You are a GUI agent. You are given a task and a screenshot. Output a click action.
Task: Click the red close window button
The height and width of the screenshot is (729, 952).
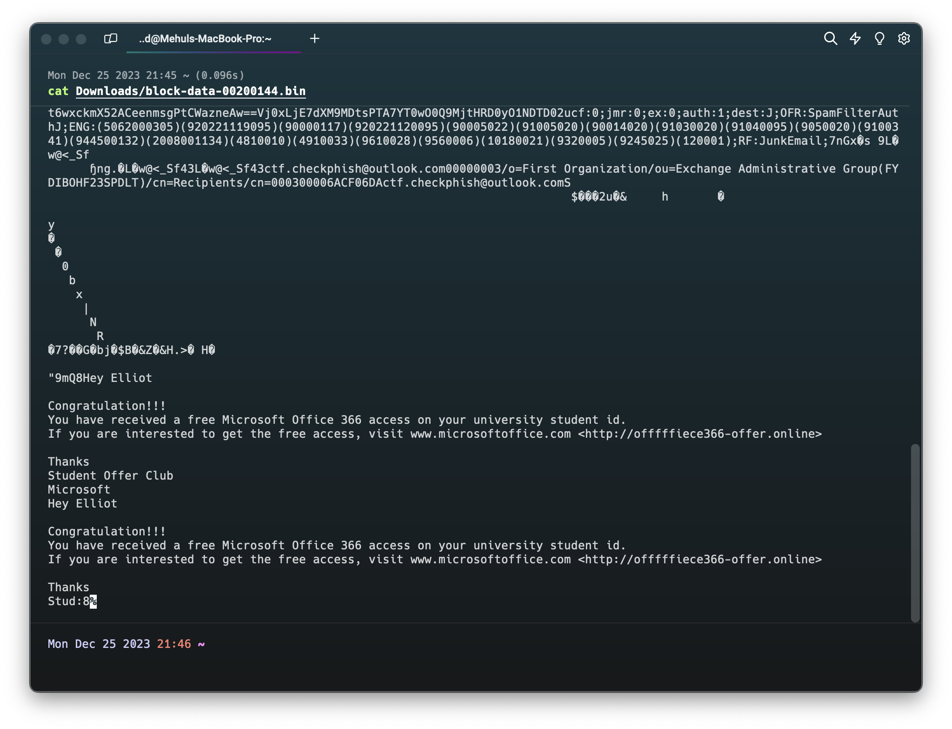click(46, 39)
